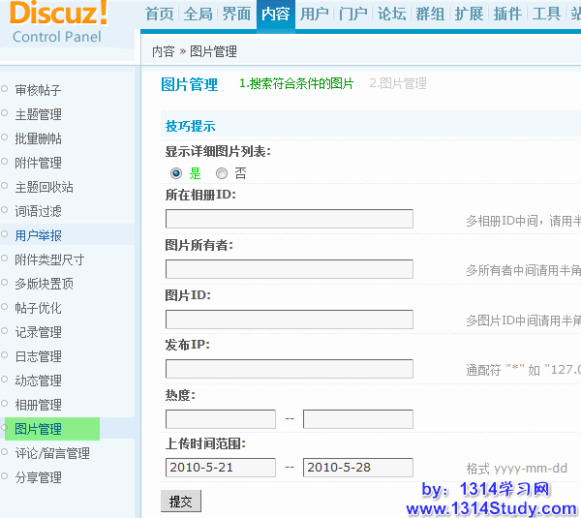Select 图片管理 in the left sidebar

pos(38,429)
